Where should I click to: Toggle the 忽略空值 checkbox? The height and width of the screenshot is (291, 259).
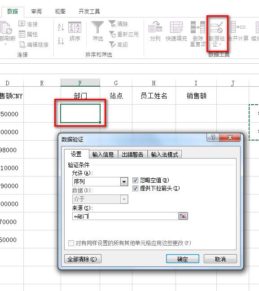[x=135, y=180]
